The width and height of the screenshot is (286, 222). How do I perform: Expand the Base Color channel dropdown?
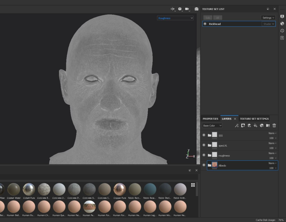212,126
